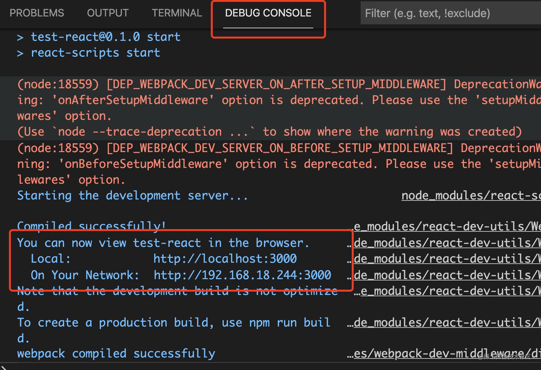Click the debug console prompt chevron

point(4,367)
